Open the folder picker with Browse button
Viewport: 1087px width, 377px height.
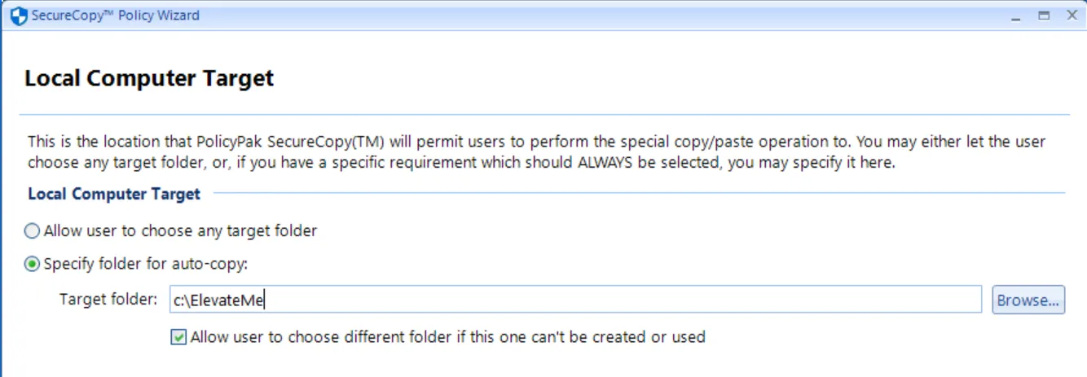pos(1028,300)
